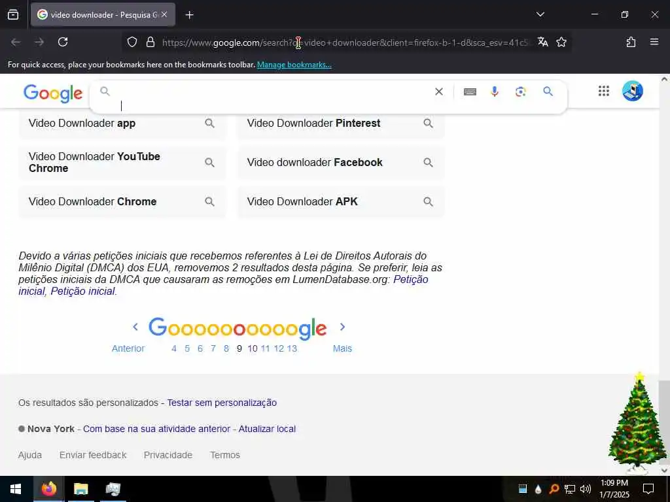The height and width of the screenshot is (502, 670).
Task: Open the Google apps grid
Action: point(604,91)
